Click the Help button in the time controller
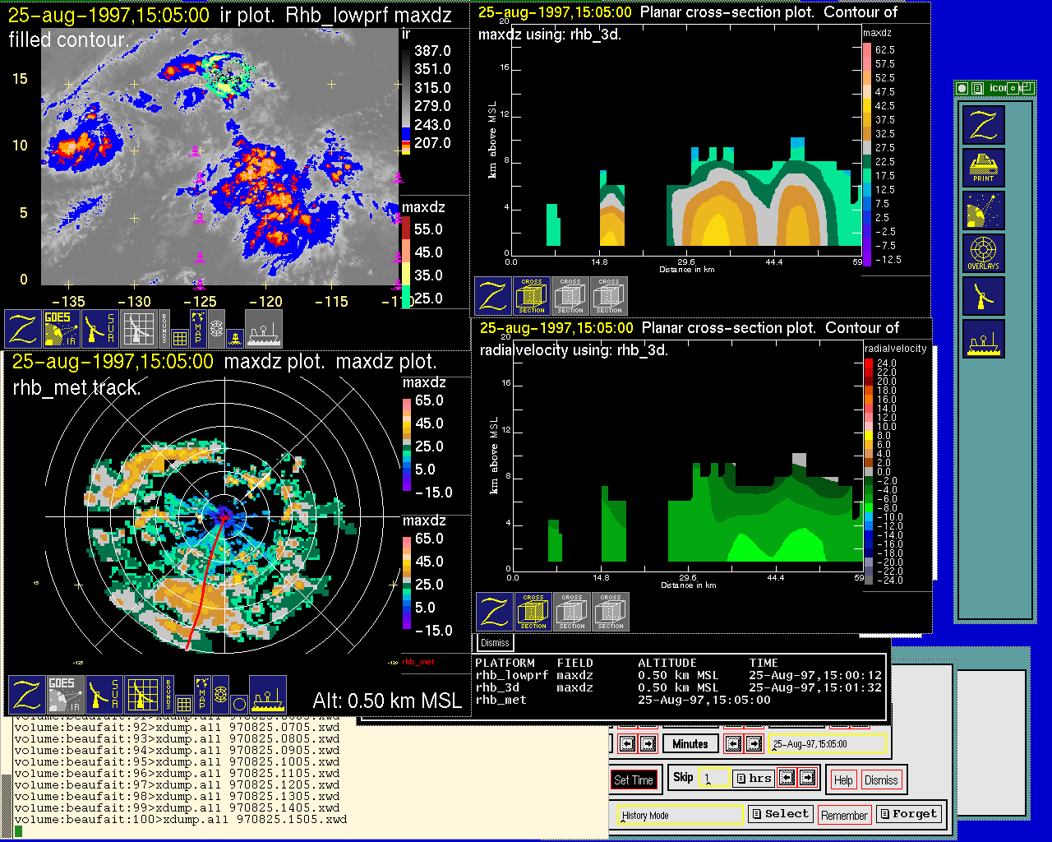Image resolution: width=1052 pixels, height=842 pixels. (843, 780)
